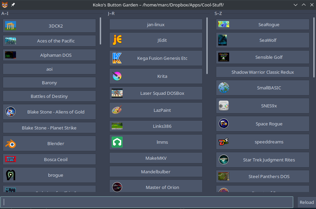Toggle the pin icon in the title bar
This screenshot has width=316, height=209.
[13, 5]
